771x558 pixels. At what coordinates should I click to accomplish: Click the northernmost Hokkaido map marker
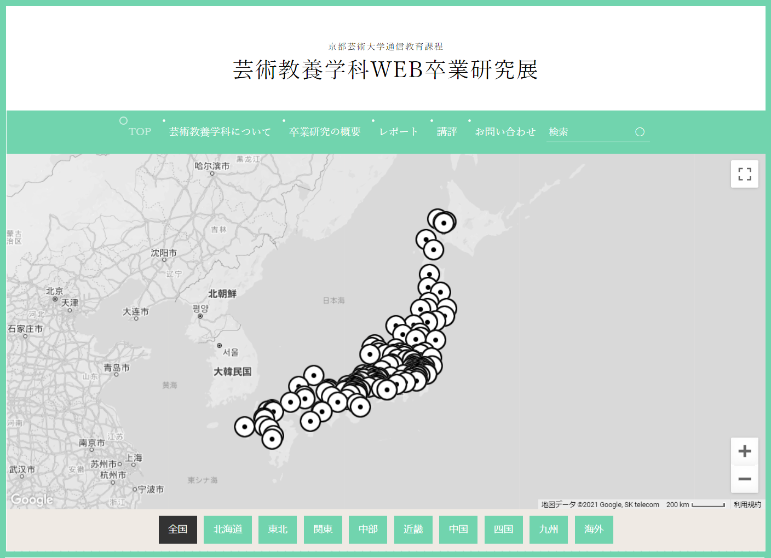[x=444, y=223]
